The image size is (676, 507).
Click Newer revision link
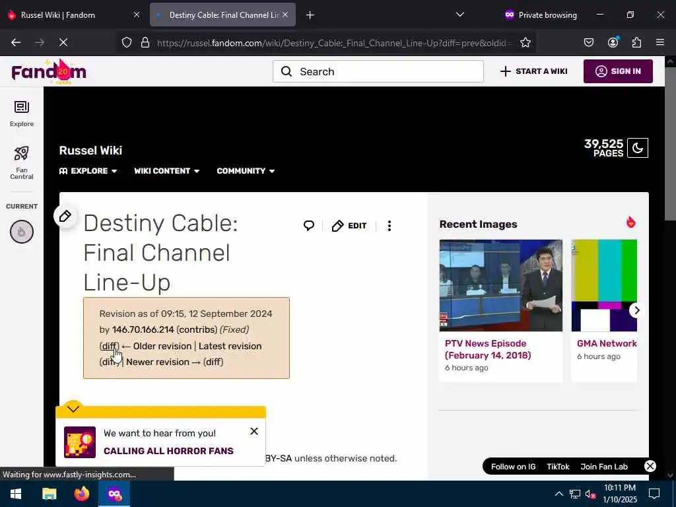coord(164,362)
